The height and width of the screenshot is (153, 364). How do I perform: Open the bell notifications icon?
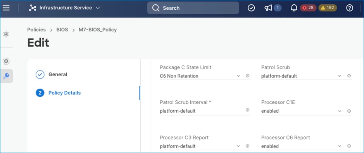tap(294, 8)
